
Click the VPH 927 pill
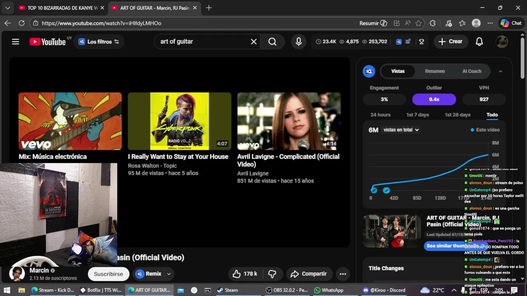[x=484, y=99]
